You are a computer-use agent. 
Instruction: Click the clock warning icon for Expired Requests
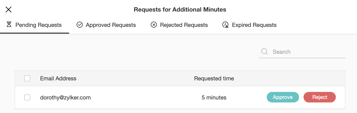pyautogui.click(x=225, y=25)
